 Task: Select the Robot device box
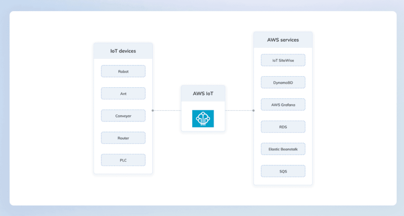(x=123, y=71)
